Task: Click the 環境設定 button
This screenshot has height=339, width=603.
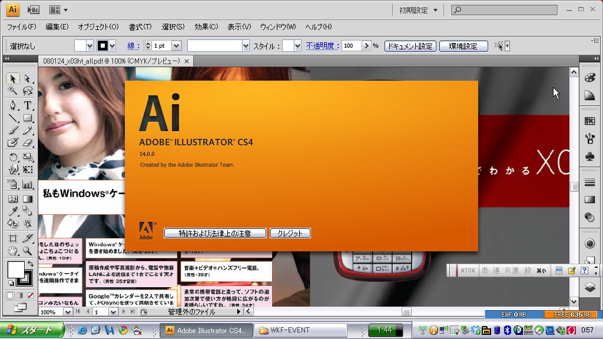Action: [x=463, y=46]
